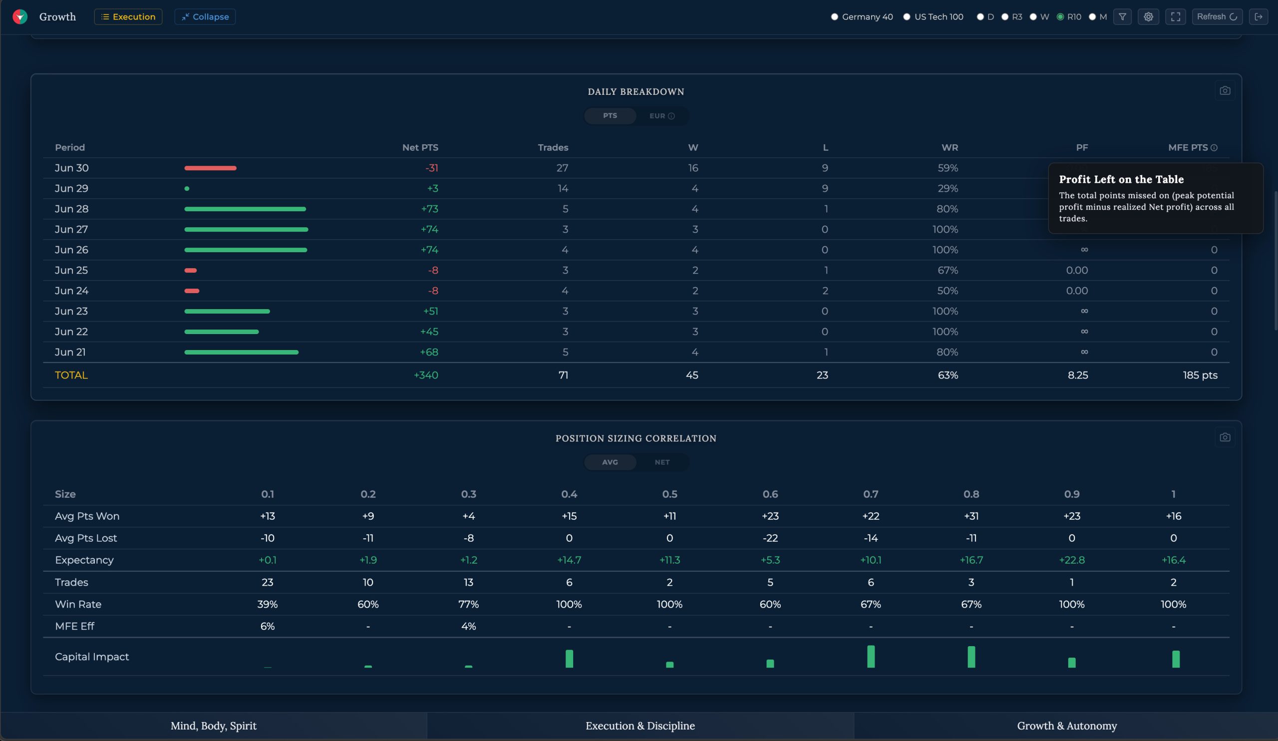Click the Refresh button
This screenshot has height=741, width=1278.
click(1217, 17)
